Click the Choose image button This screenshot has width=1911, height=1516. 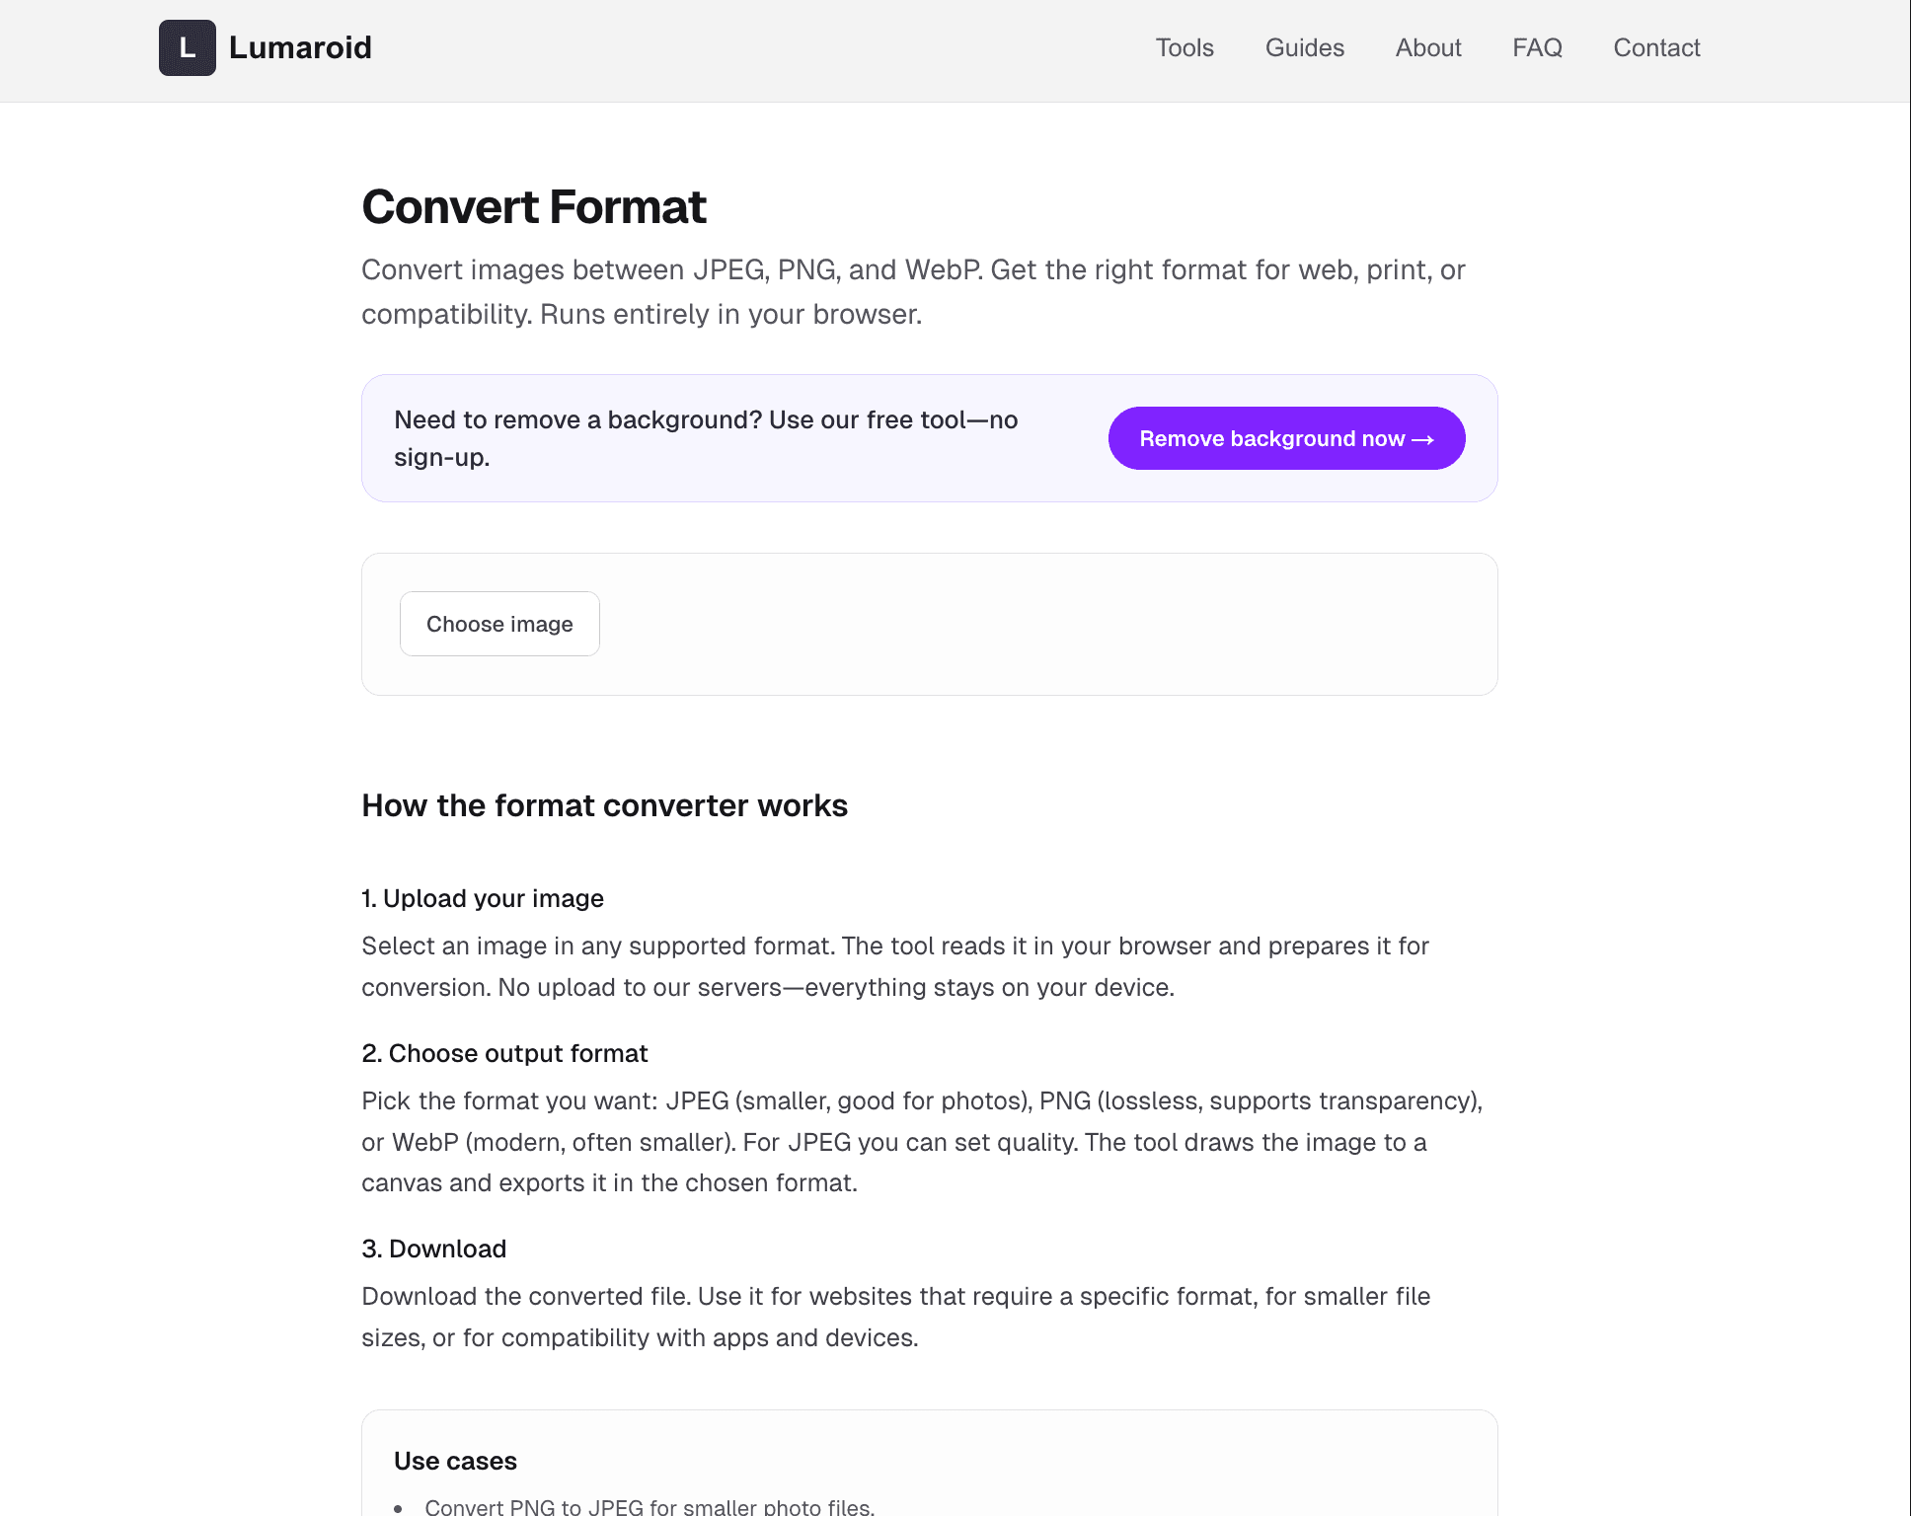point(499,624)
